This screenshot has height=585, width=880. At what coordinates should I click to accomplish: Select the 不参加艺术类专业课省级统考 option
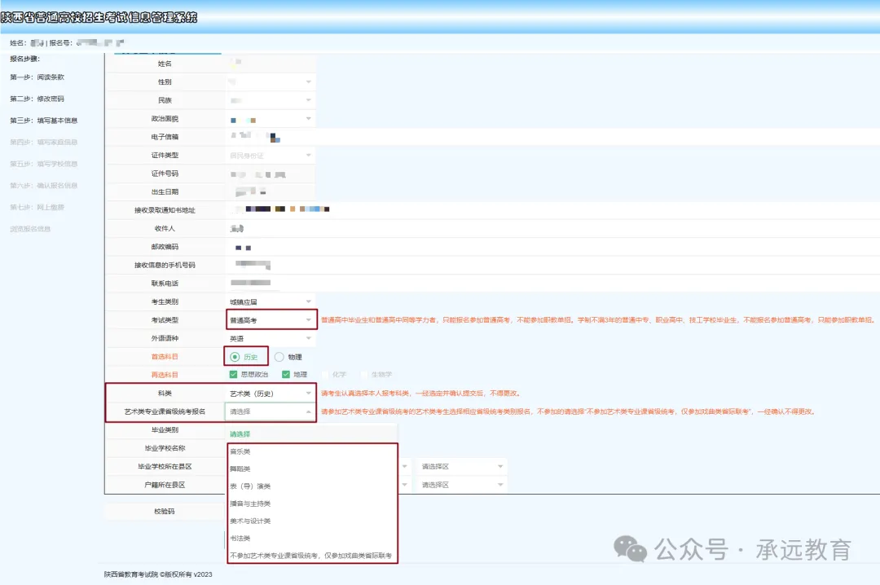click(313, 556)
